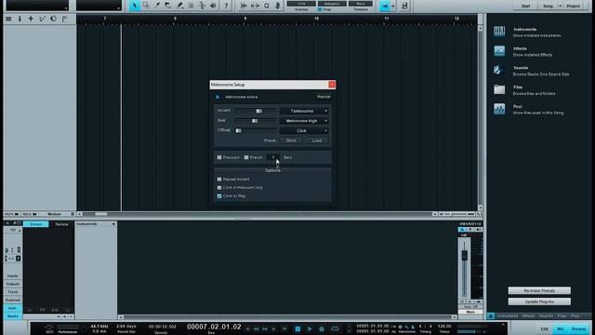
Task: Click the Update Plug-ins button
Action: point(539,301)
